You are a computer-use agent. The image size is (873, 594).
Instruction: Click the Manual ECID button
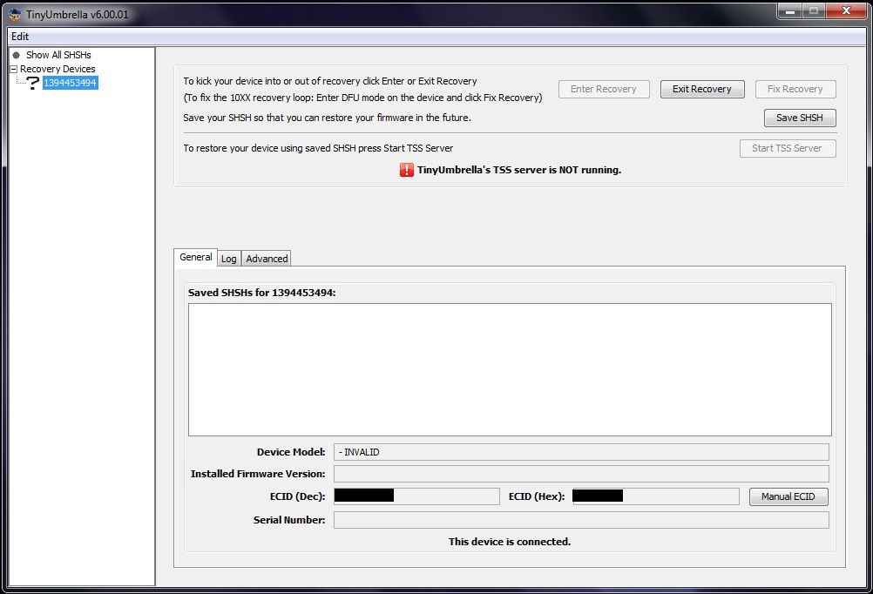click(788, 496)
